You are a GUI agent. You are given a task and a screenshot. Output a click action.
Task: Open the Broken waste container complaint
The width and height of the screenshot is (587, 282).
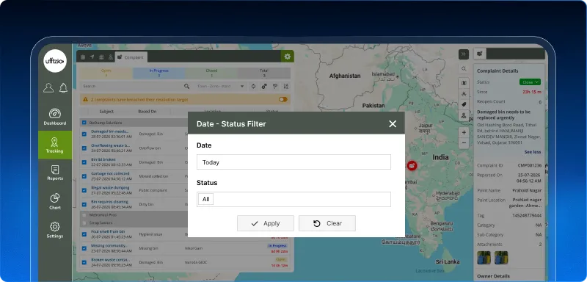pos(110,259)
